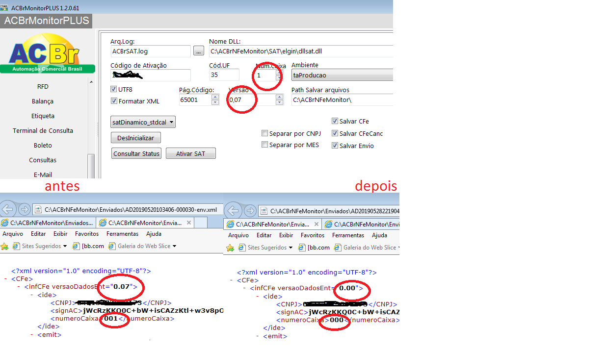Open Ajuda menu in right 'depois' browser

tap(379, 235)
